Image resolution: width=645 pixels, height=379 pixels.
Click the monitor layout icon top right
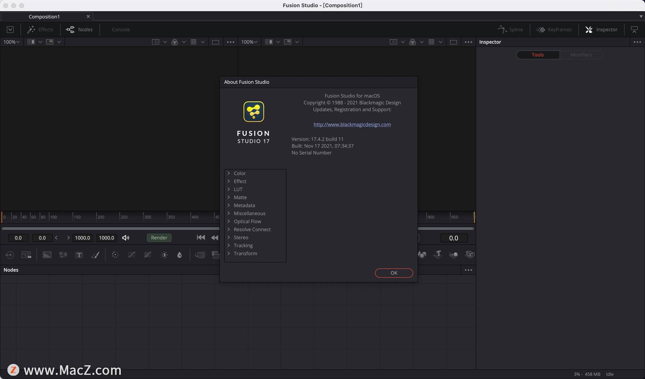click(x=634, y=30)
